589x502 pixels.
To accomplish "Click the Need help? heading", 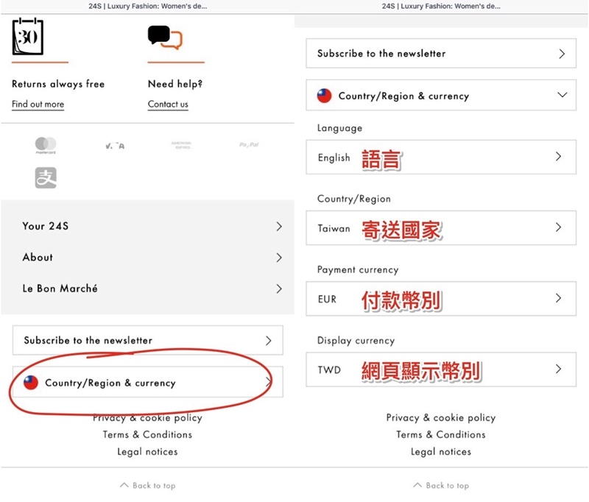I will tap(175, 84).
